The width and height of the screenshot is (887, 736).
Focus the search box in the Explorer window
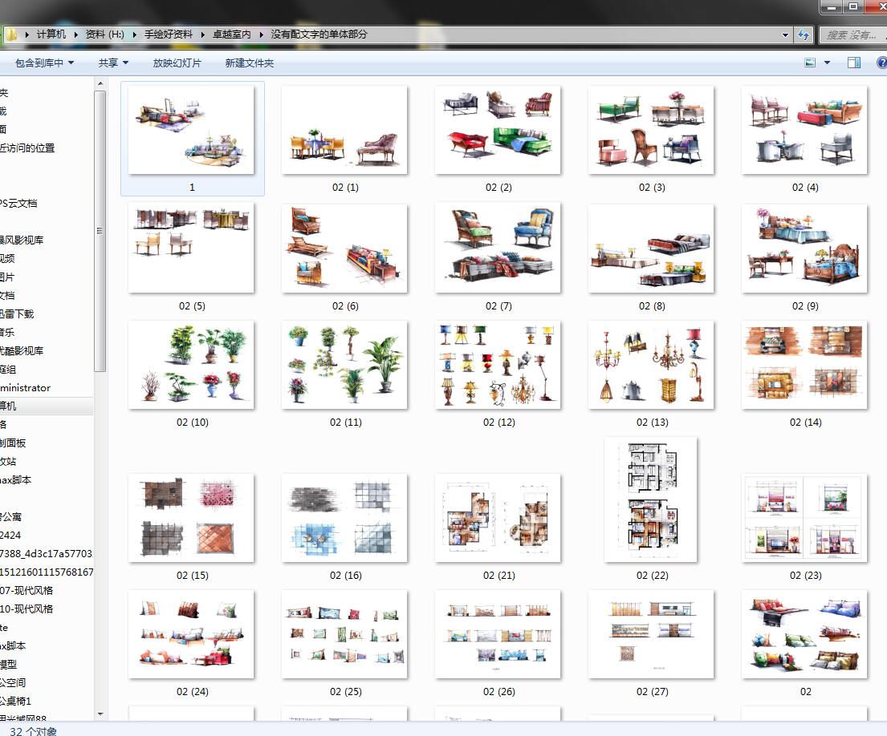pyautogui.click(x=853, y=35)
